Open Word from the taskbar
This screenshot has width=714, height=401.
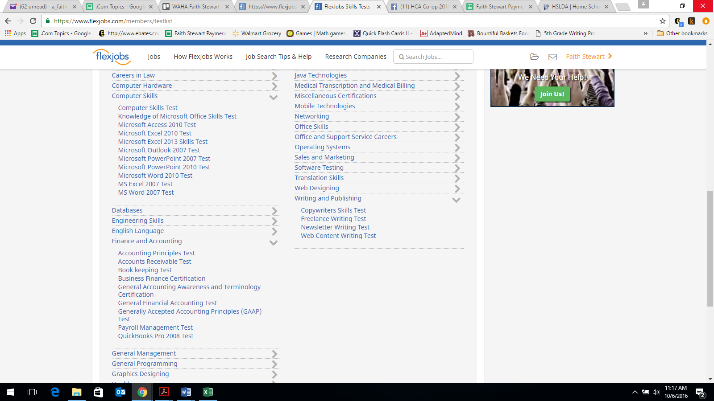186,392
